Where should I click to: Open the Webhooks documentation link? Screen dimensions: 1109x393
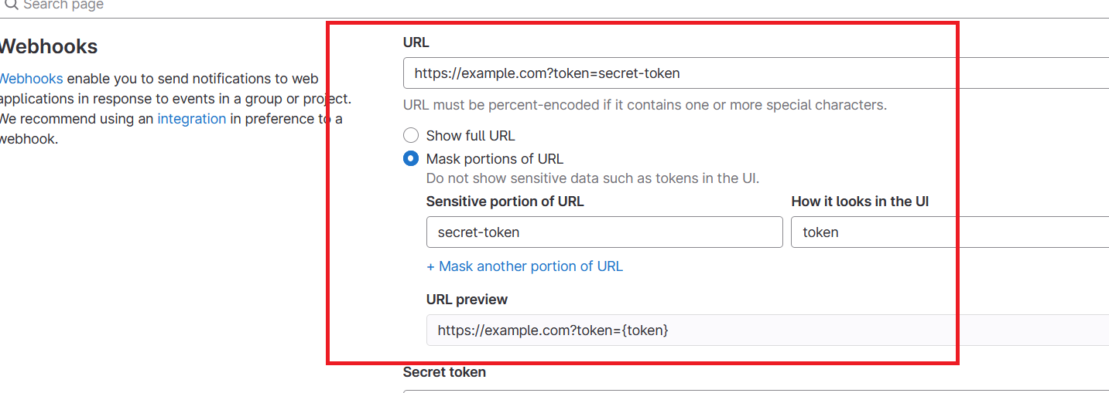tap(31, 79)
